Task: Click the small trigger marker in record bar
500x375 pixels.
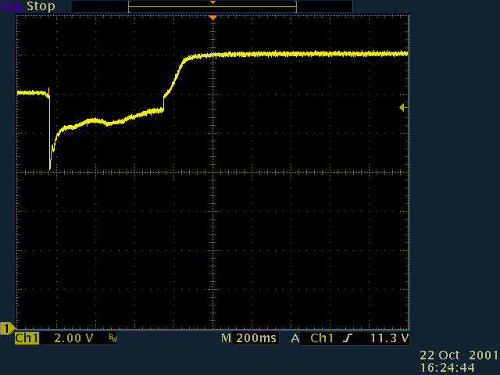Action: pyautogui.click(x=212, y=2)
